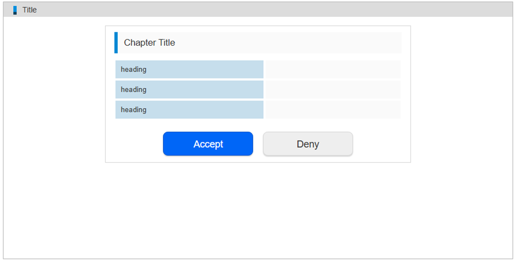Select the "Chapter Title" header text
The image size is (515, 260).
[149, 43]
